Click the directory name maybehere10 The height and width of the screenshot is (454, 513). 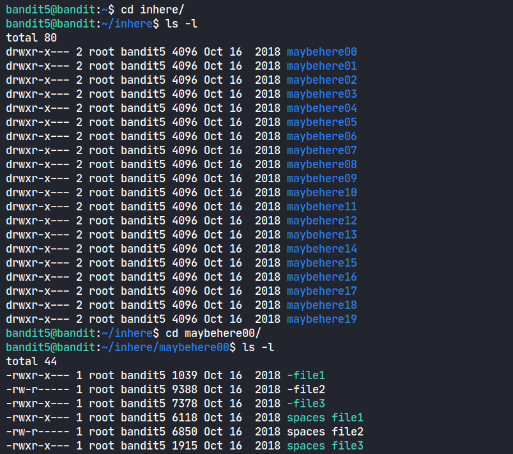pos(321,192)
